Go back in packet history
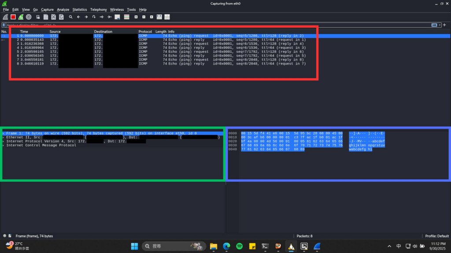Screen dimensions: 451x253 coord(78,17)
